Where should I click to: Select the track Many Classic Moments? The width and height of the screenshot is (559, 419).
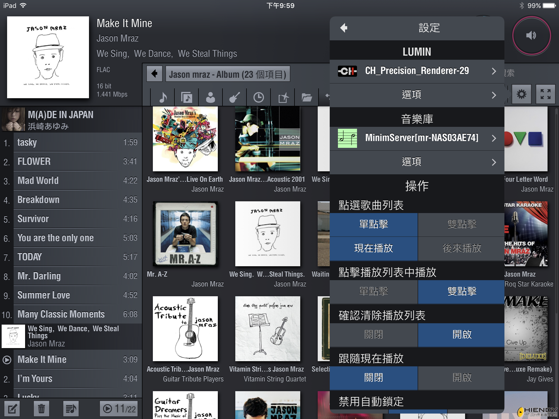click(71, 314)
